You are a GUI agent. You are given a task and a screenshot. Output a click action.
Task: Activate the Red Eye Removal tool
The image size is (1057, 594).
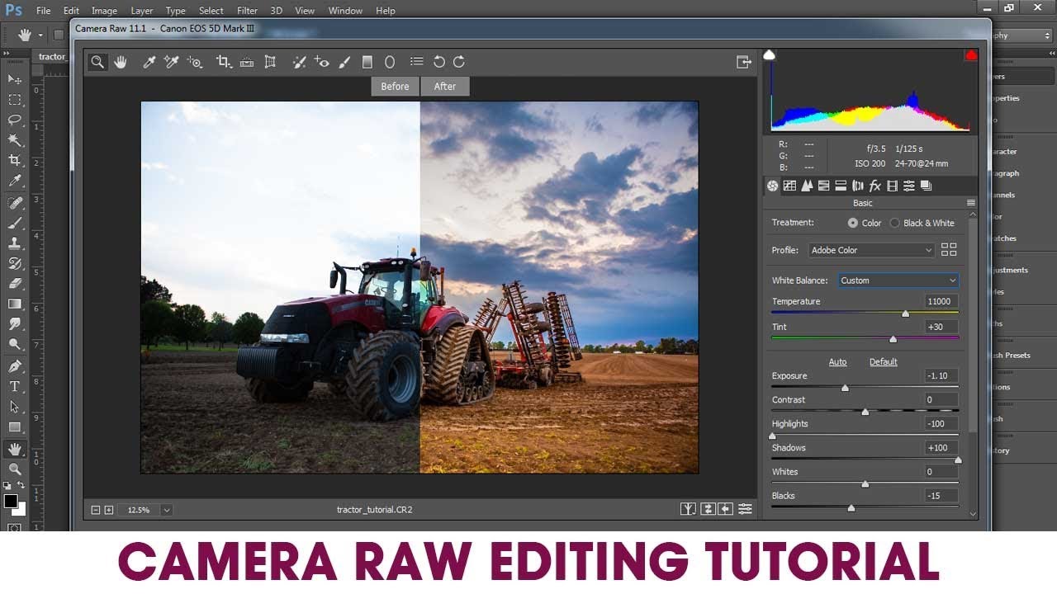pos(322,62)
